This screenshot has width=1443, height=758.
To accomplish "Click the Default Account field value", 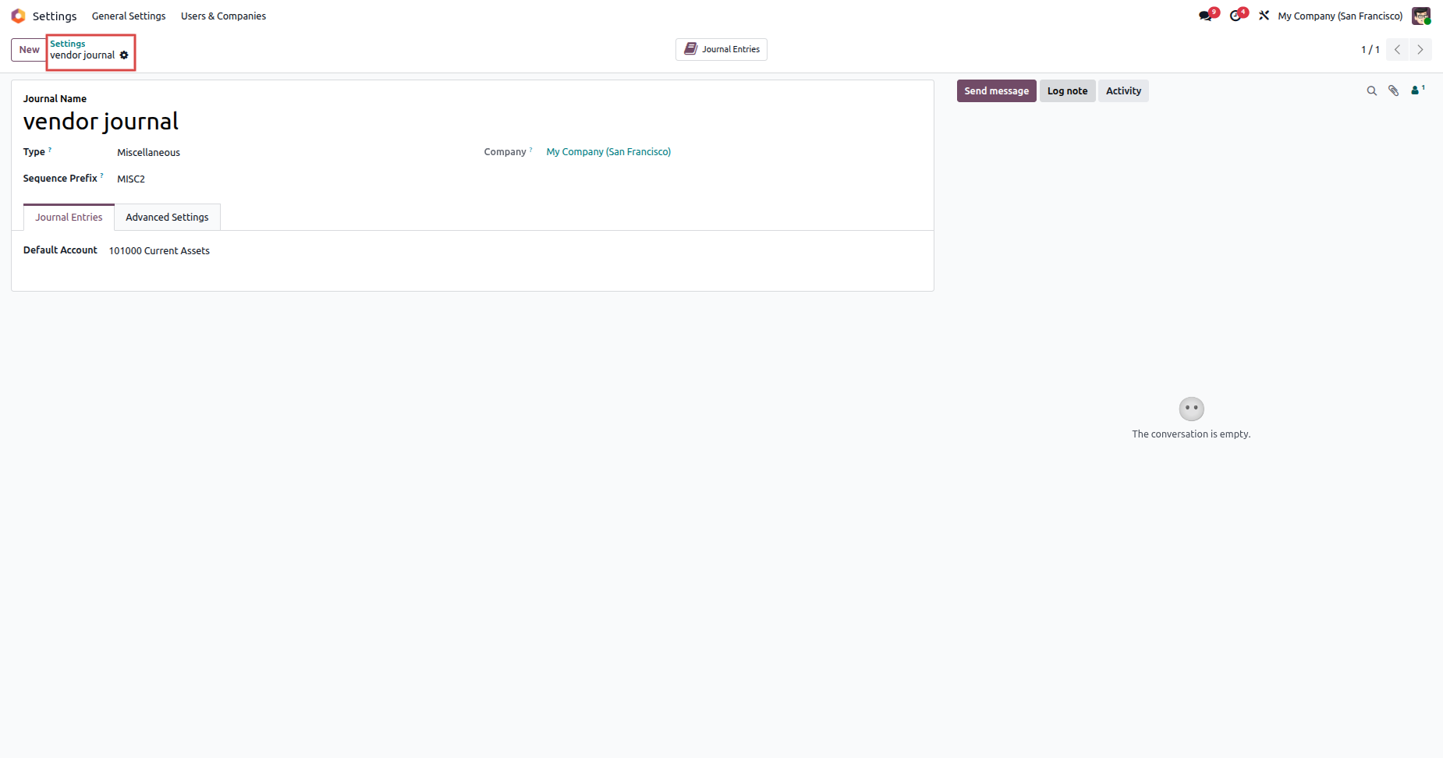I will tap(159, 251).
